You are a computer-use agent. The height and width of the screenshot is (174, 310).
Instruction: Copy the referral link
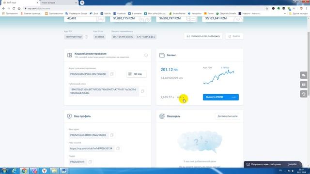click(x=118, y=148)
